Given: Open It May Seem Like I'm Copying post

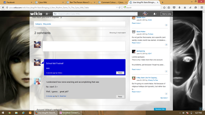Looking at the screenshot, I should [x=147, y=78].
